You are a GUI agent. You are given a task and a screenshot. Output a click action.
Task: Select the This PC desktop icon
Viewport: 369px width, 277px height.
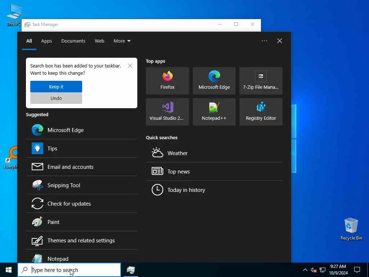point(14,14)
